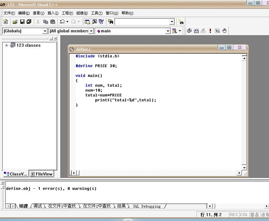The width and height of the screenshot is (269, 221).
Task: Click editor scroll up arrow
Action: (x=244, y=58)
